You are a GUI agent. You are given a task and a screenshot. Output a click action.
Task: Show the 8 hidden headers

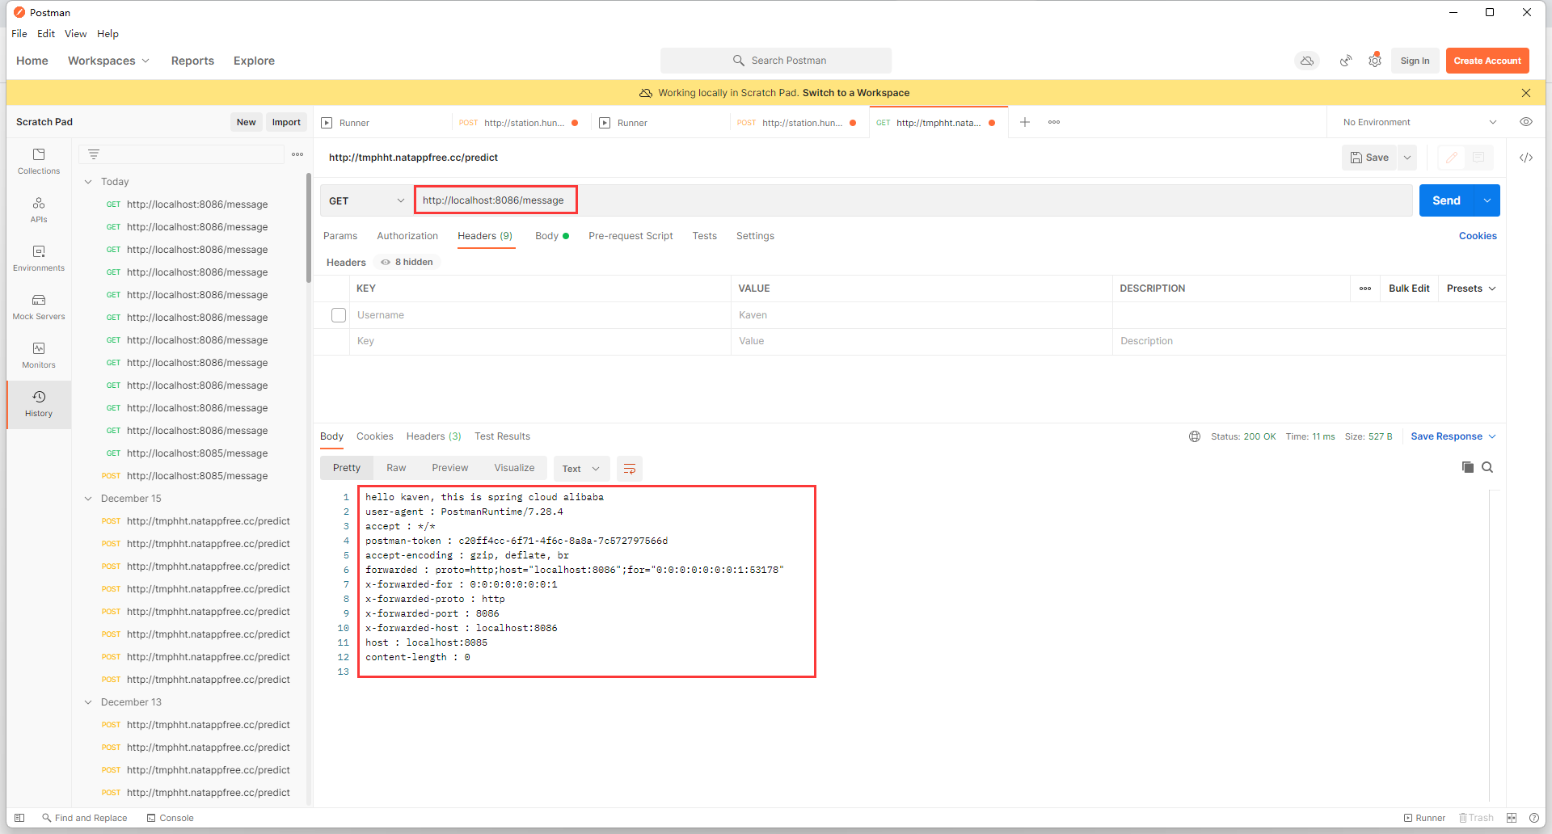407,262
